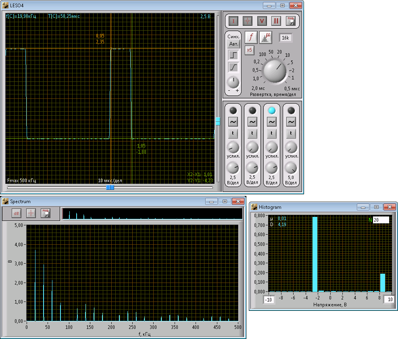Click third channel 'усилил.' gain knob
This screenshot has width=398, height=339.
pyautogui.click(x=272, y=148)
